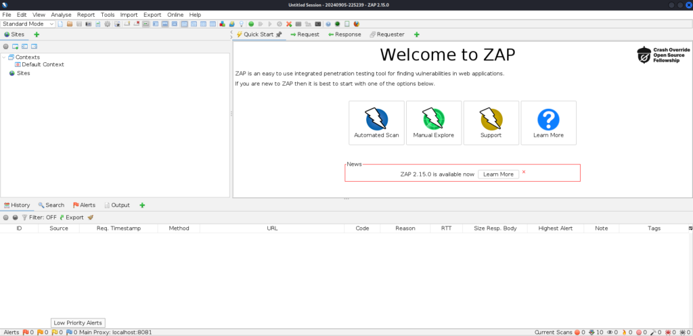Open the Analyse menu
Screen dimensions: 693x336
pyautogui.click(x=61, y=14)
